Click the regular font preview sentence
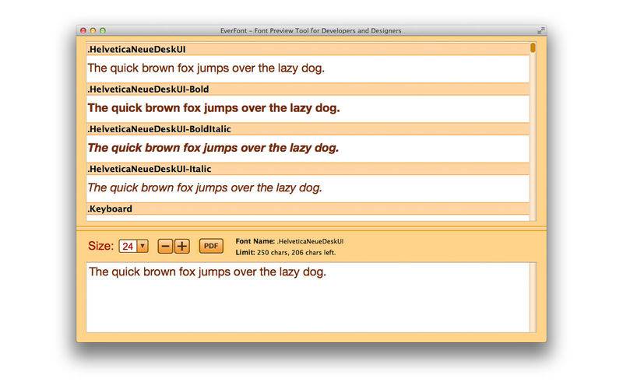623x389 pixels. click(206, 68)
